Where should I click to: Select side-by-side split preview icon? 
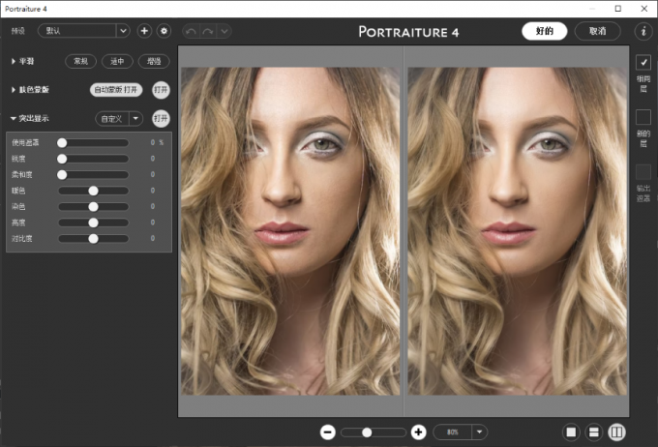616,432
